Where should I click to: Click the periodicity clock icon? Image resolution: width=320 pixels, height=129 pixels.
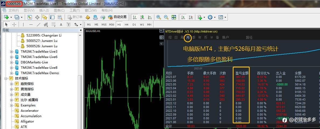pyautogui.click(x=210, y=17)
